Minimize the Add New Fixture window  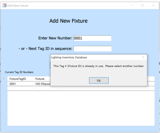[132, 5]
